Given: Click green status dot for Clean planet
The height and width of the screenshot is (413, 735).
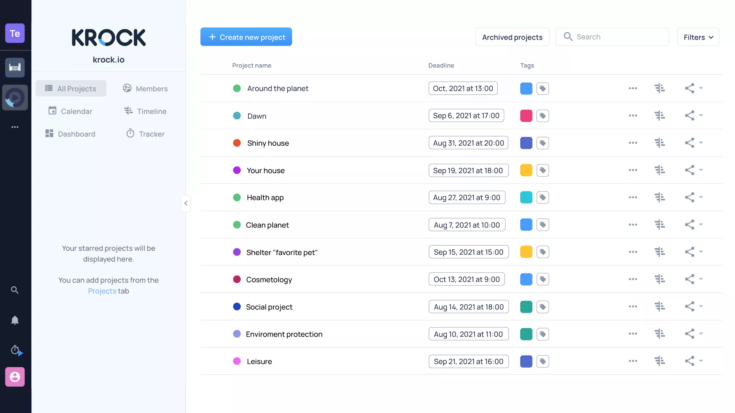Looking at the screenshot, I should click(237, 225).
